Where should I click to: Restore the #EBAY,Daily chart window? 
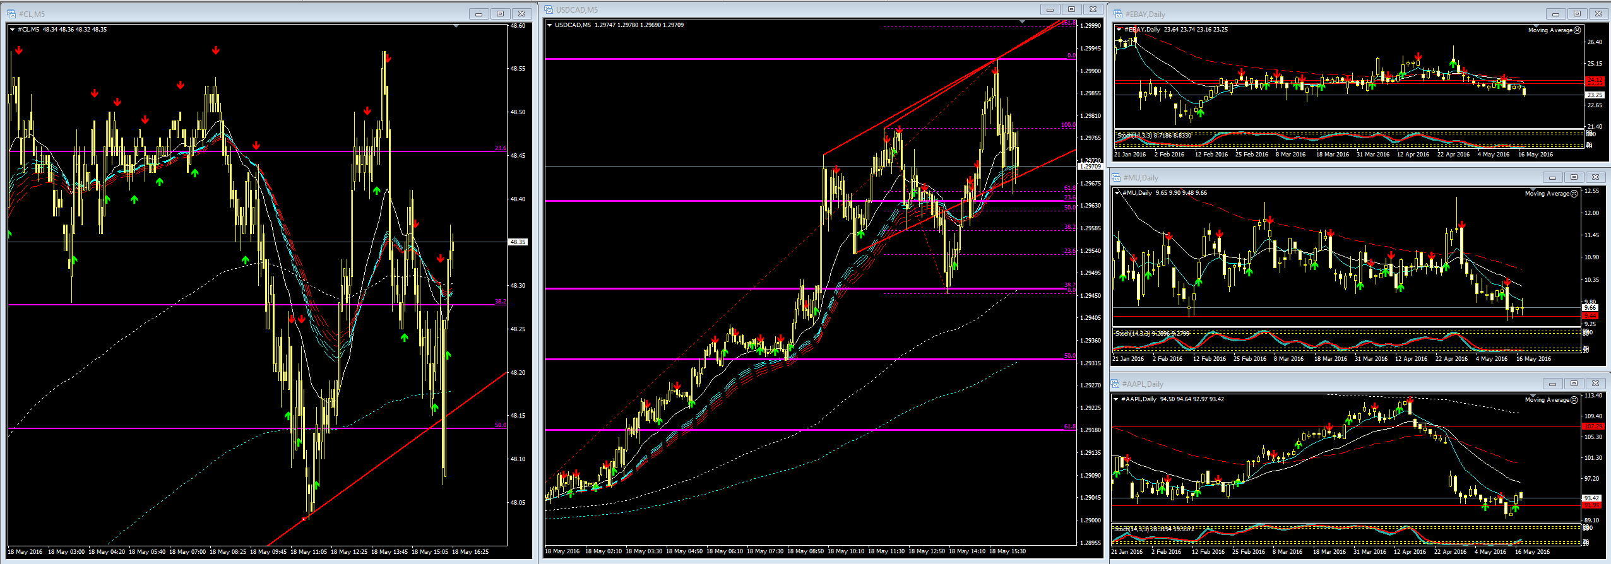pyautogui.click(x=1578, y=14)
